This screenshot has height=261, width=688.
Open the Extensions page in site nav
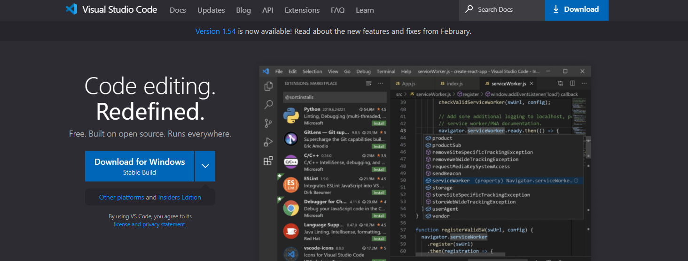tap(302, 10)
